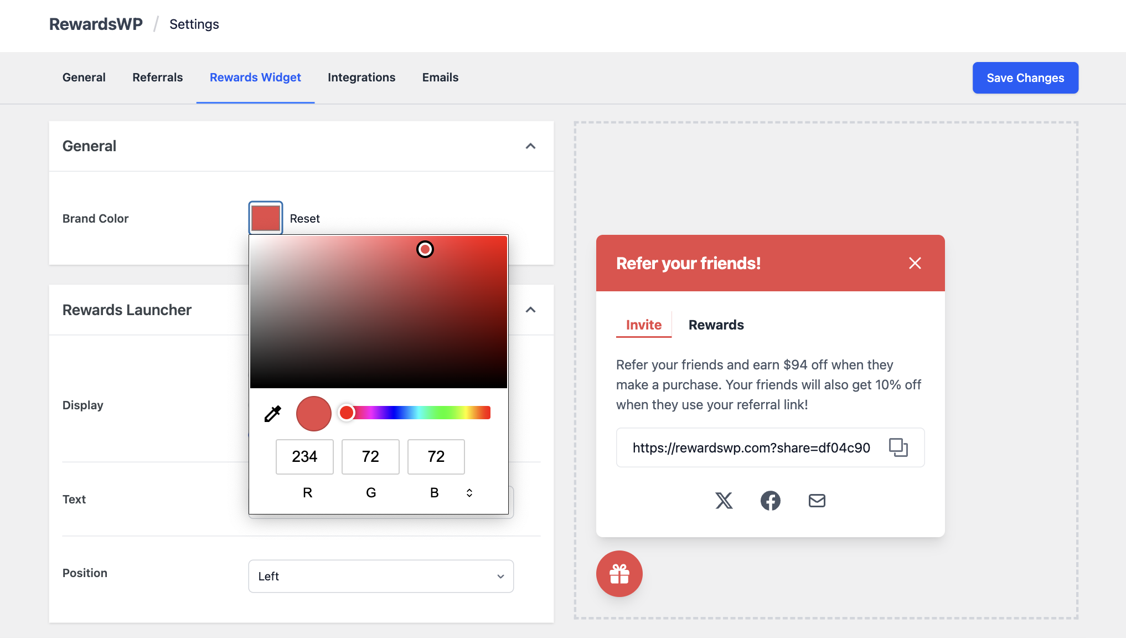Share via the email envelope icon
Screen dimensions: 1126x638
pyautogui.click(x=817, y=501)
